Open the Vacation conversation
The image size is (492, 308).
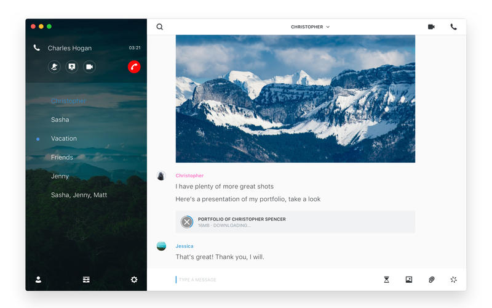point(64,139)
